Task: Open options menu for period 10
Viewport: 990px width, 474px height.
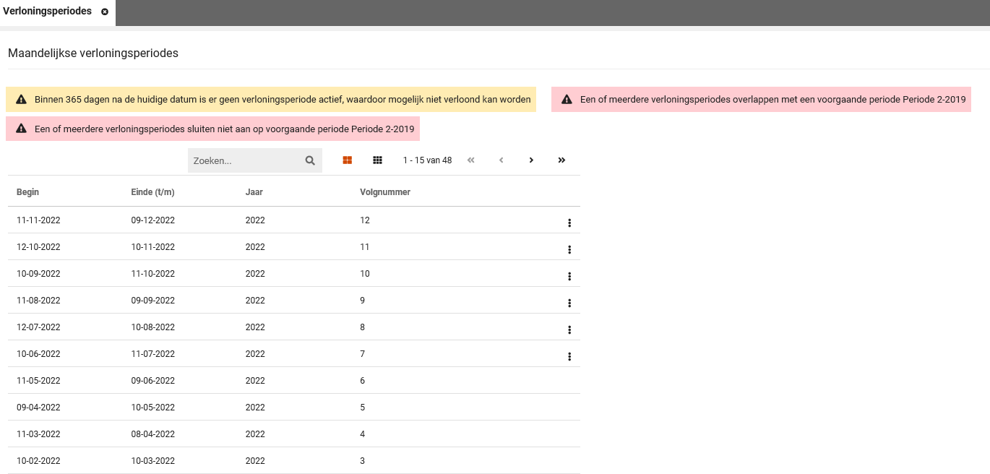Action: 569,277
